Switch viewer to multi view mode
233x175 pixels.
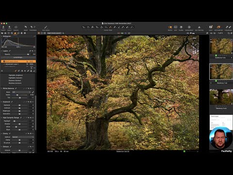point(39,33)
